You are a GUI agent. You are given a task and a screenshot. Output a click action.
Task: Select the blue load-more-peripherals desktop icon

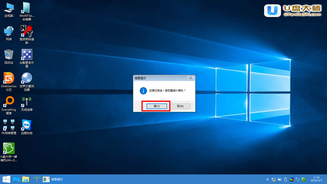coord(27,58)
